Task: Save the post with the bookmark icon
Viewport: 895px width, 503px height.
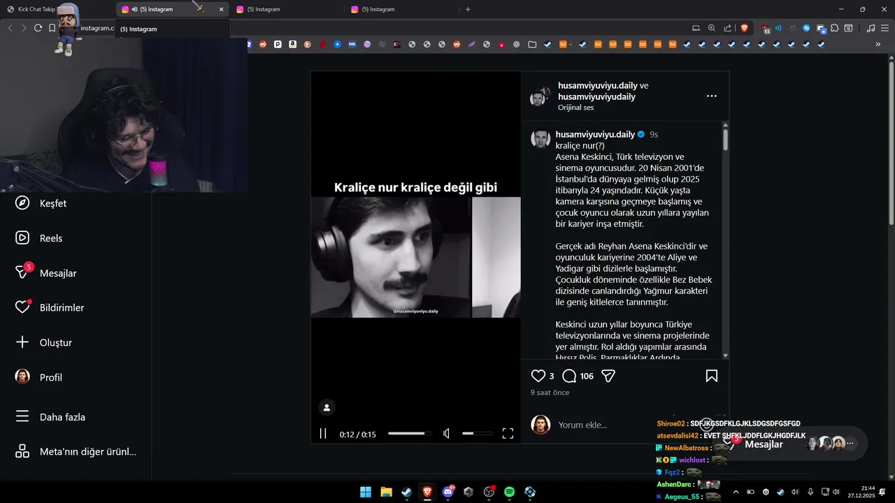Action: pyautogui.click(x=712, y=376)
